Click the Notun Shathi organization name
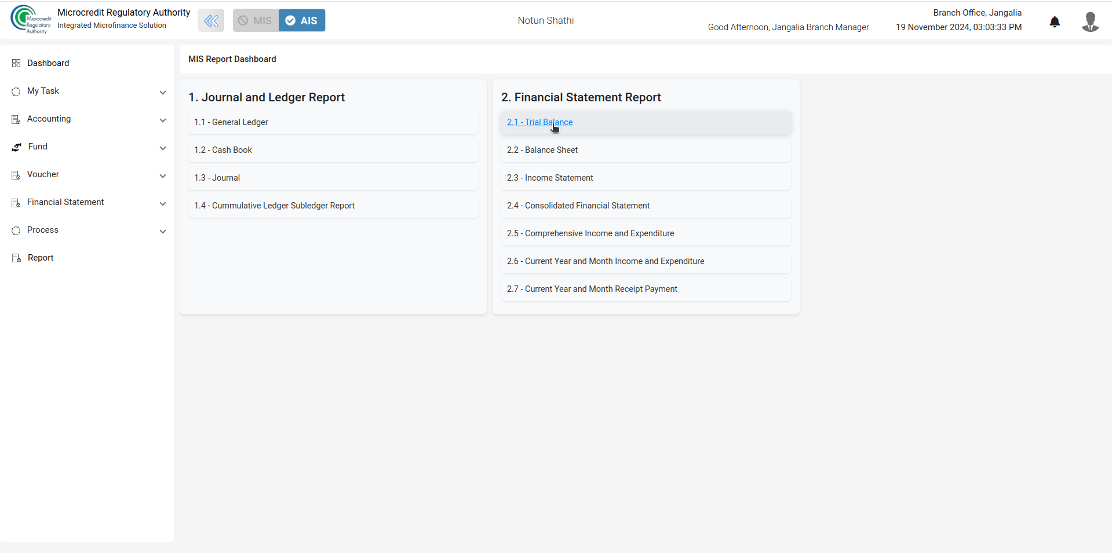This screenshot has width=1112, height=553. (546, 20)
